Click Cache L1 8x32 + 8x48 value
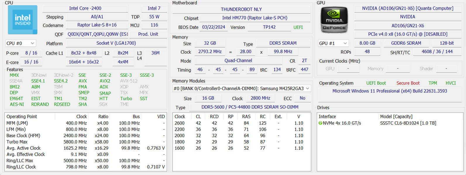 click(x=84, y=53)
